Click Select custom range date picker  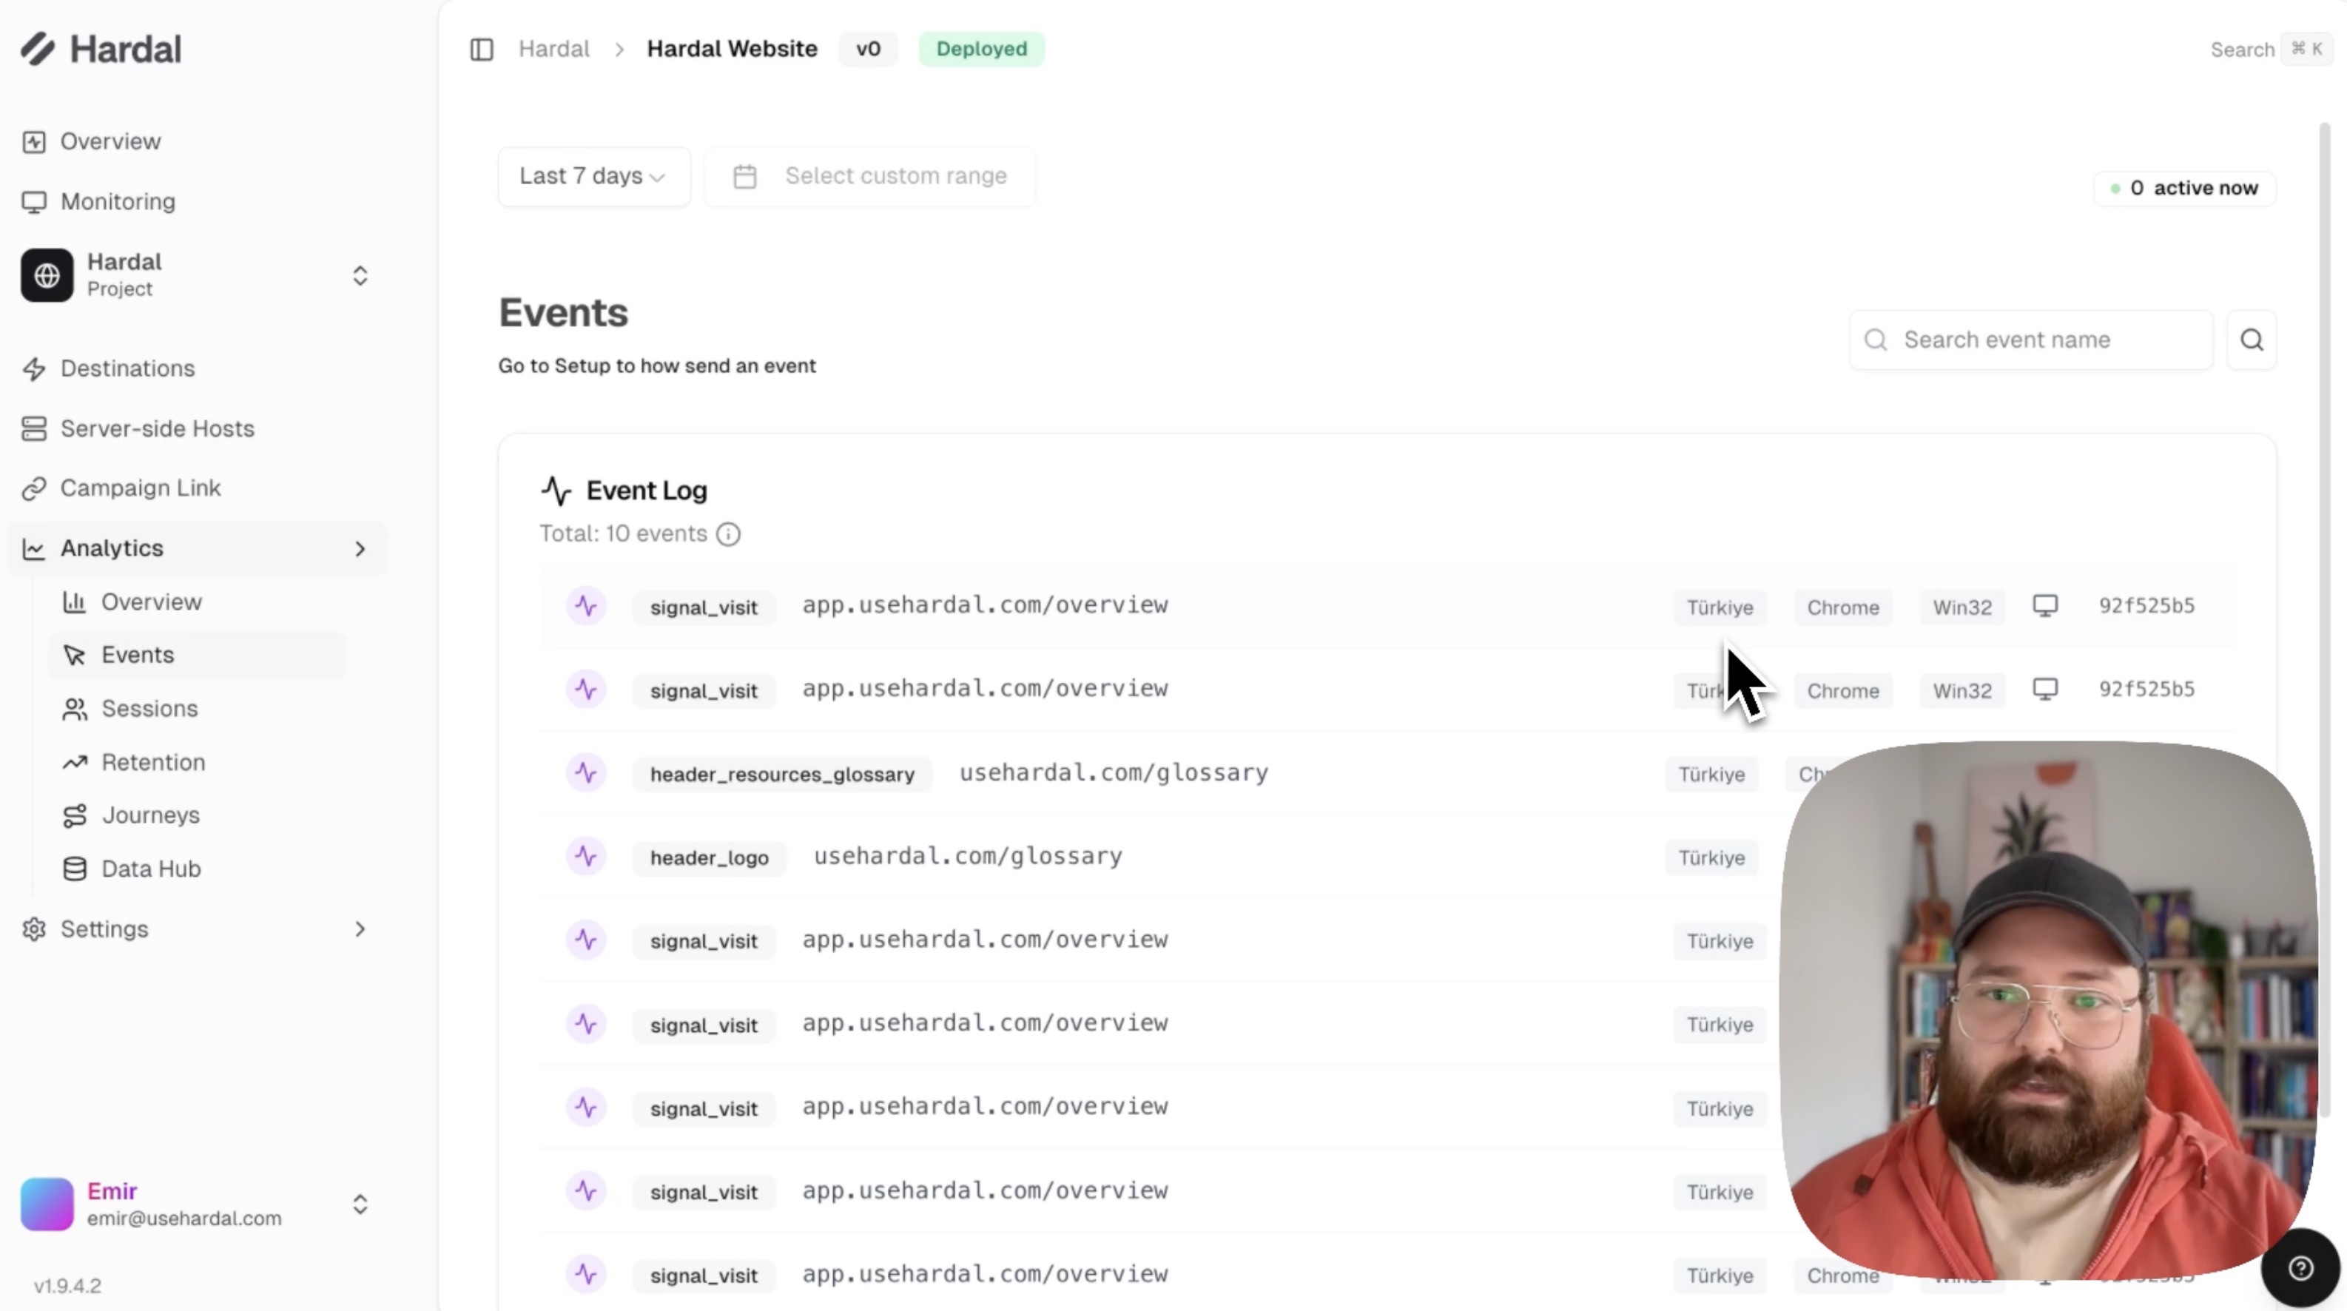(x=870, y=176)
